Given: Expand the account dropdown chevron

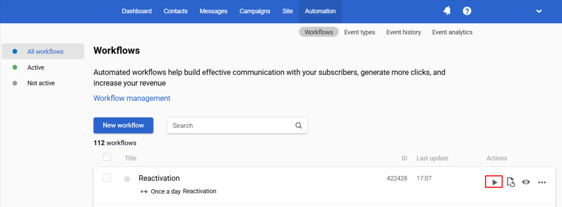Looking at the screenshot, I should pos(539,11).
